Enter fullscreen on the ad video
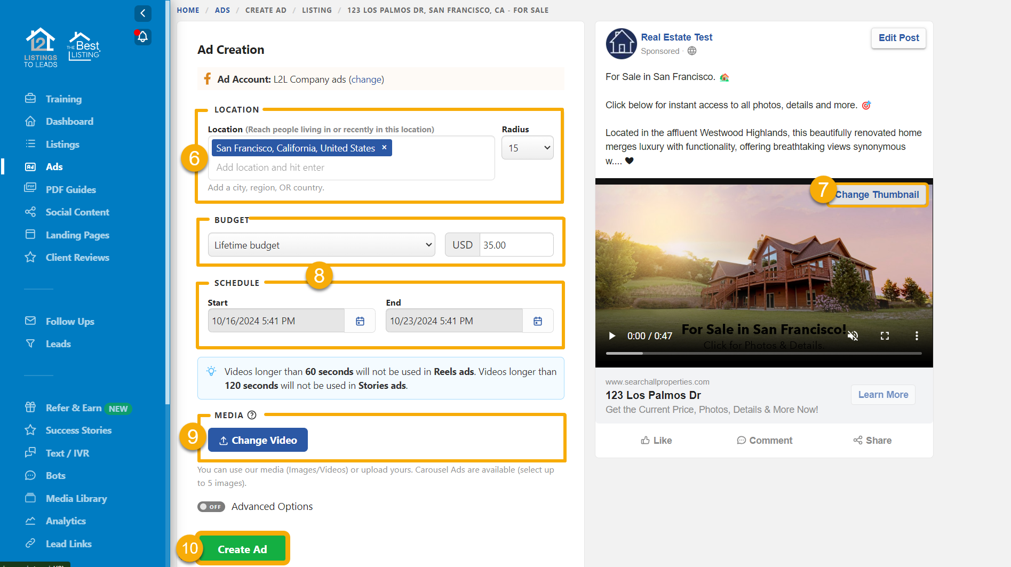 coord(885,336)
